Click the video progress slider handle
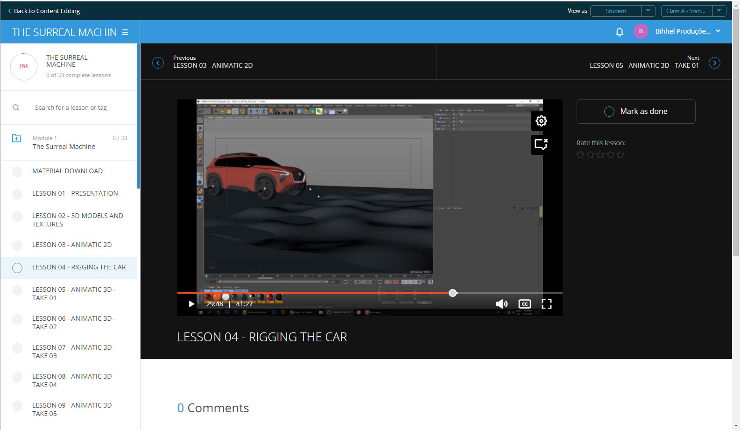 pos(452,293)
